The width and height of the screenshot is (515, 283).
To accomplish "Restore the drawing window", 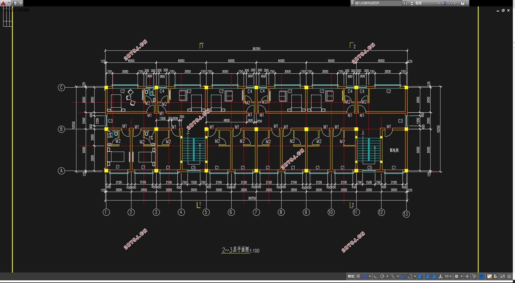I will (503, 11).
